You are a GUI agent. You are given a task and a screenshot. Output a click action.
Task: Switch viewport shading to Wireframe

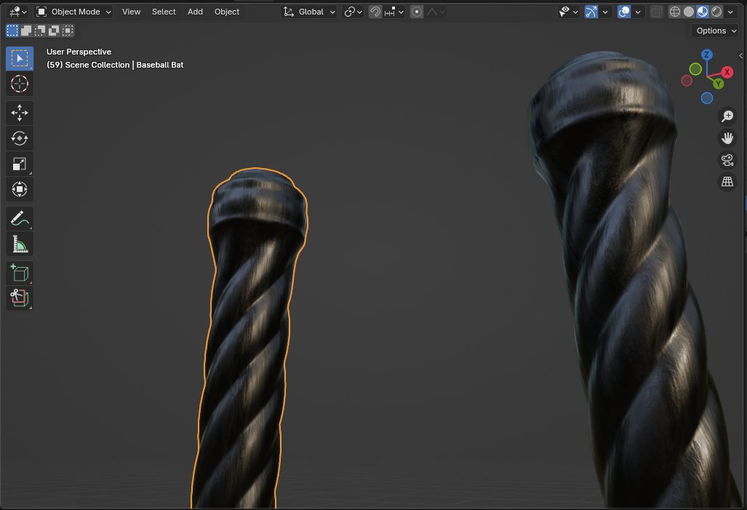tap(674, 11)
